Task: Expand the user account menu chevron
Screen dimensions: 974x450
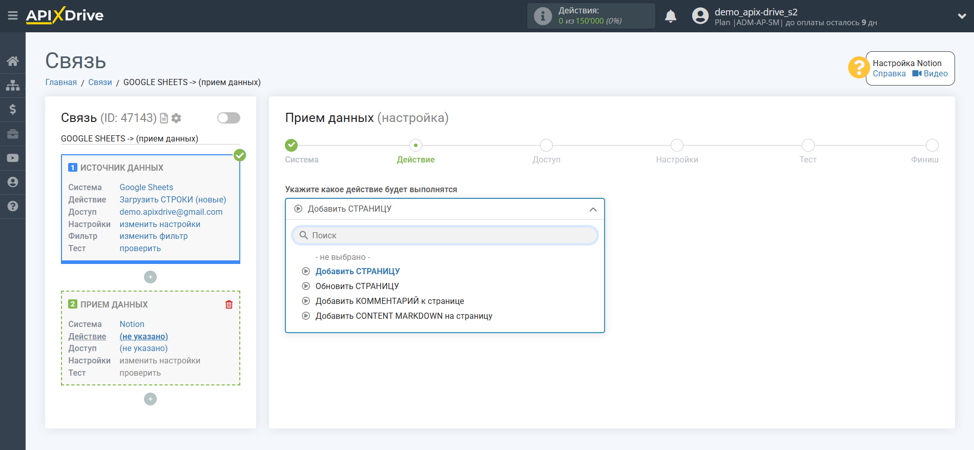Action: (x=962, y=16)
